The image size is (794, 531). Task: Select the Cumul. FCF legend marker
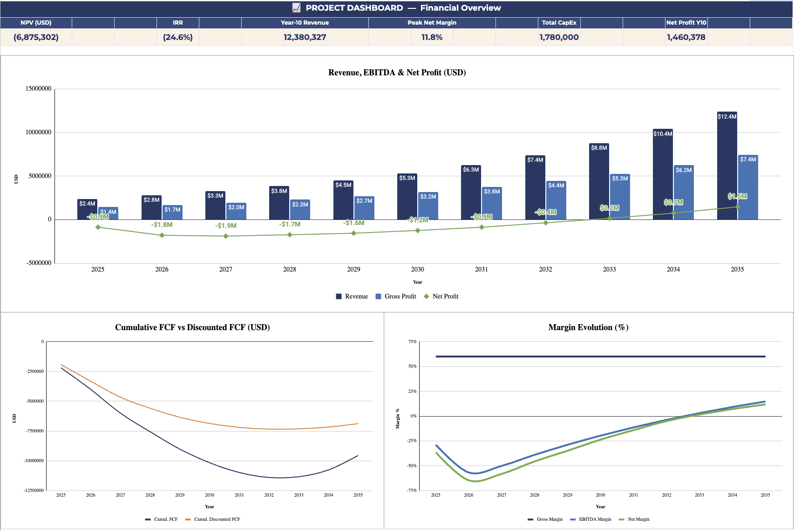pyautogui.click(x=148, y=519)
